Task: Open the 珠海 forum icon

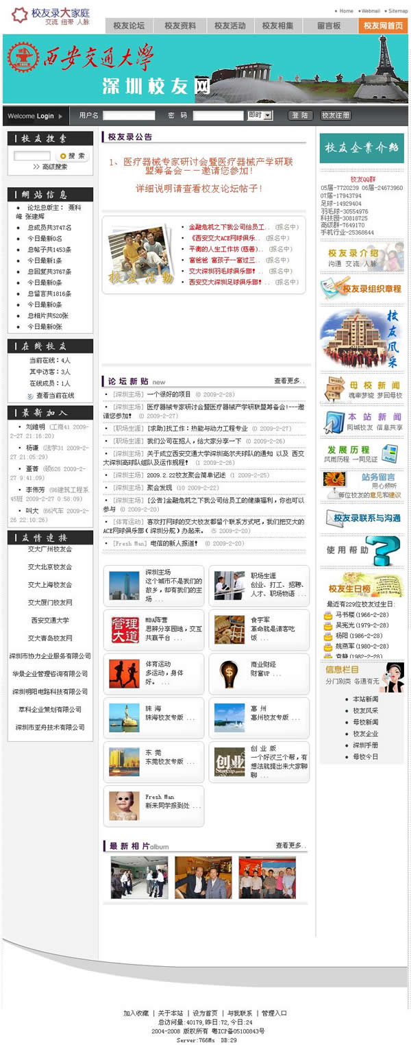Action: (124, 717)
